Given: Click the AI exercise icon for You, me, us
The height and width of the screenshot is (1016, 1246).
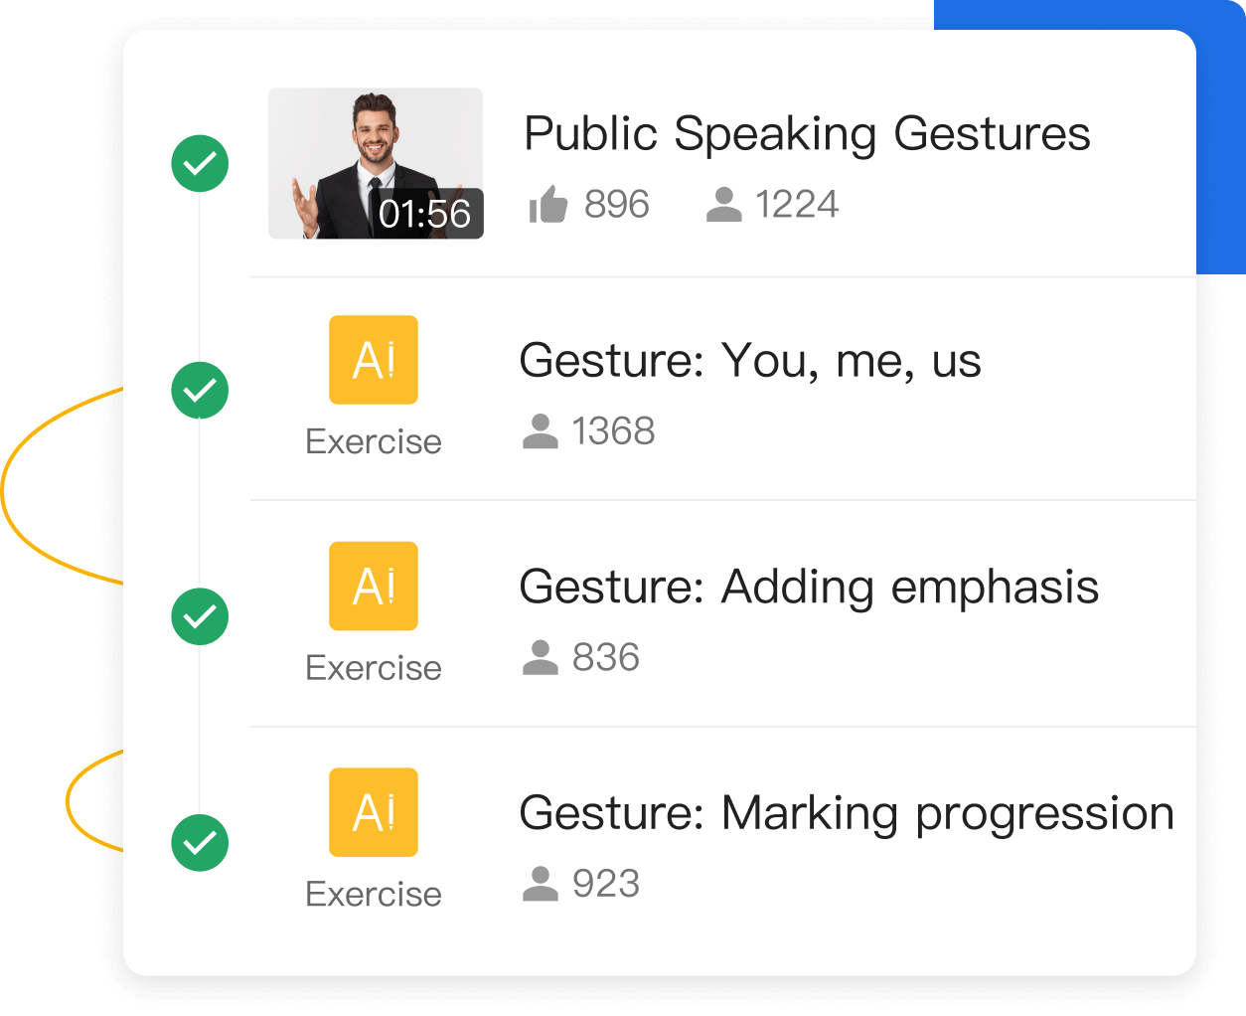Looking at the screenshot, I should (x=374, y=360).
